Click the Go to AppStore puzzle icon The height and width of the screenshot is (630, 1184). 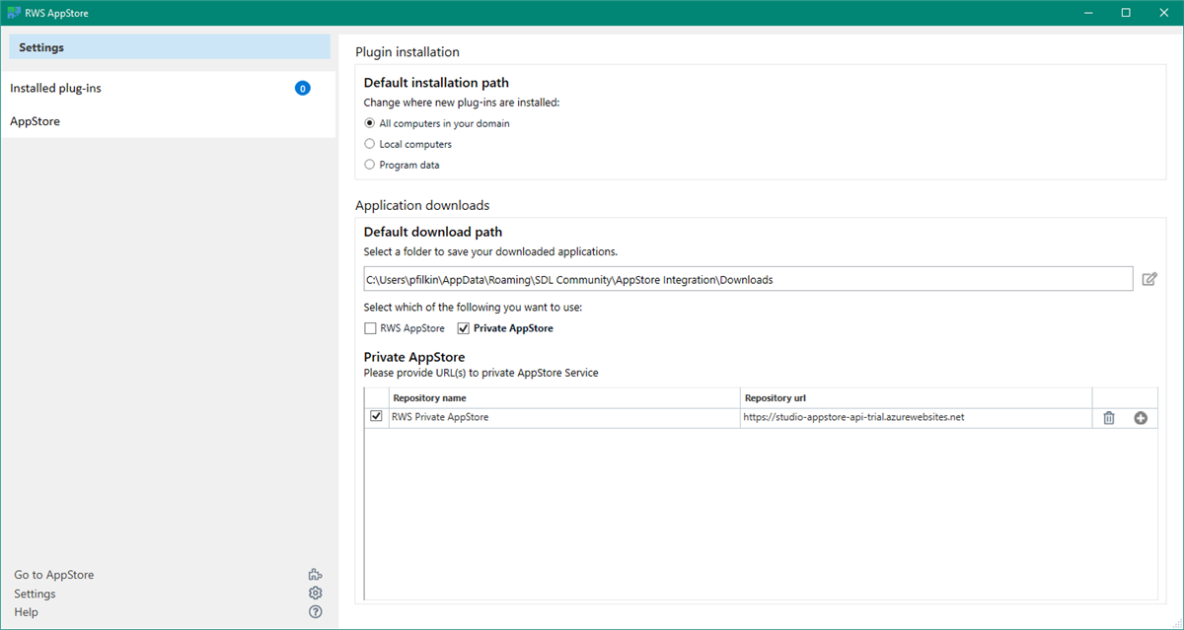pos(315,575)
